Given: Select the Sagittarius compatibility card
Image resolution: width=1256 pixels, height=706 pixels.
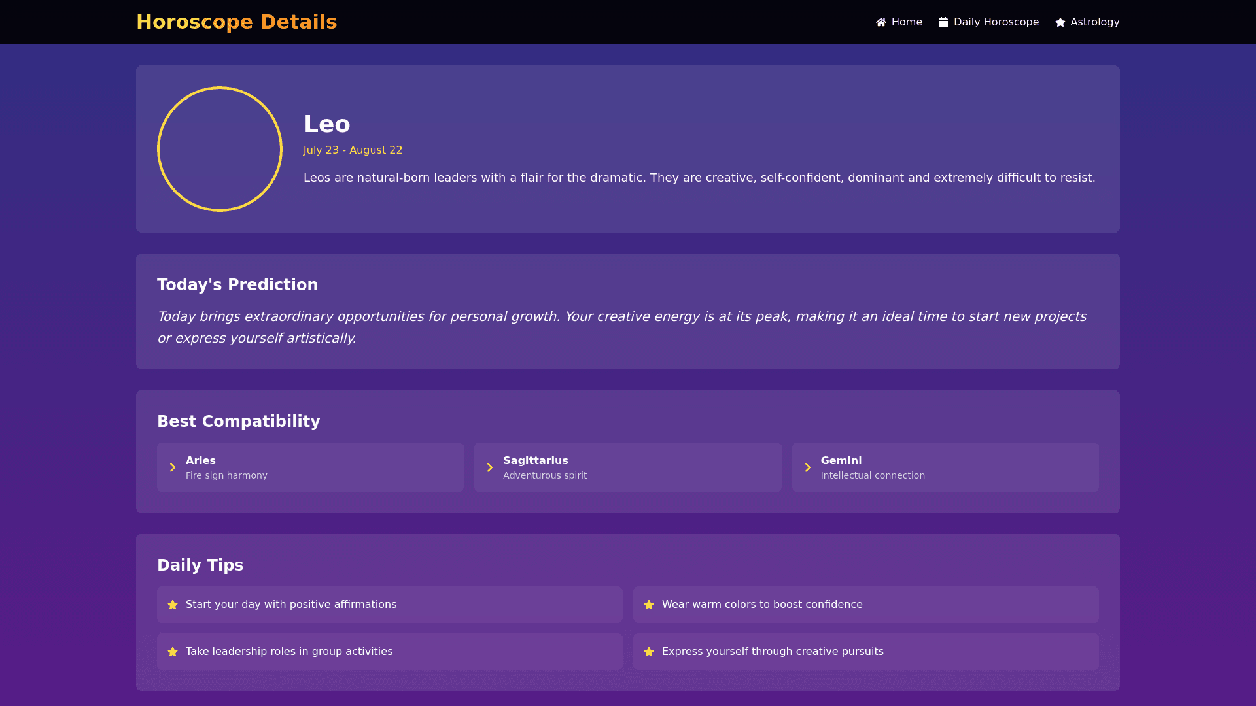Looking at the screenshot, I should tap(627, 467).
